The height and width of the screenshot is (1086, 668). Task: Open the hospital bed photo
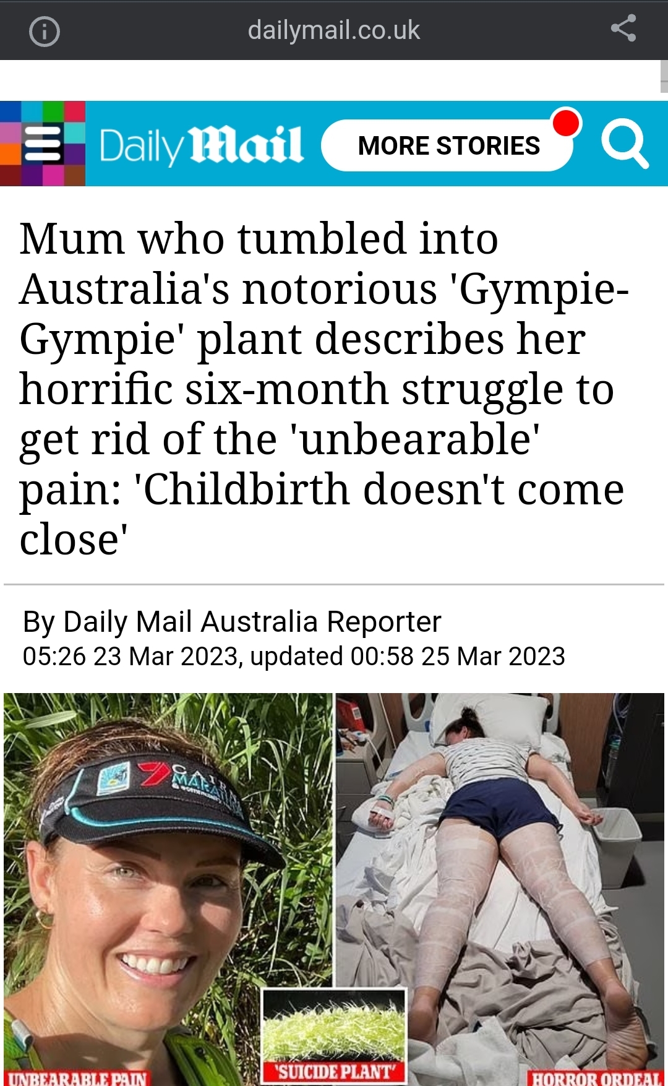[500, 889]
